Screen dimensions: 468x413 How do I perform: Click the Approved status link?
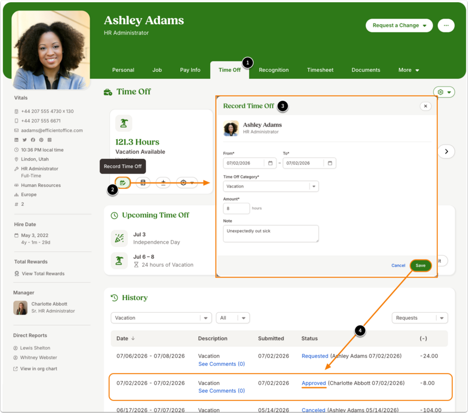pyautogui.click(x=314, y=383)
